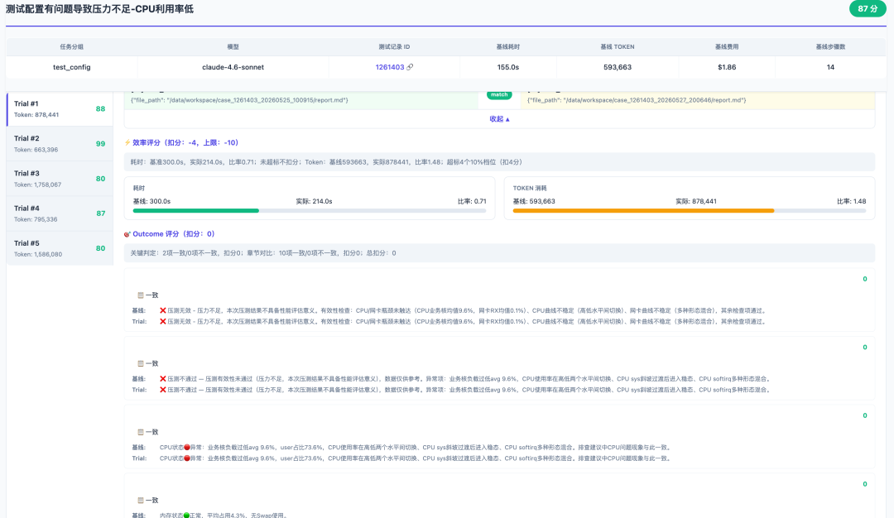Click the 基线耗时 column header

coord(507,46)
